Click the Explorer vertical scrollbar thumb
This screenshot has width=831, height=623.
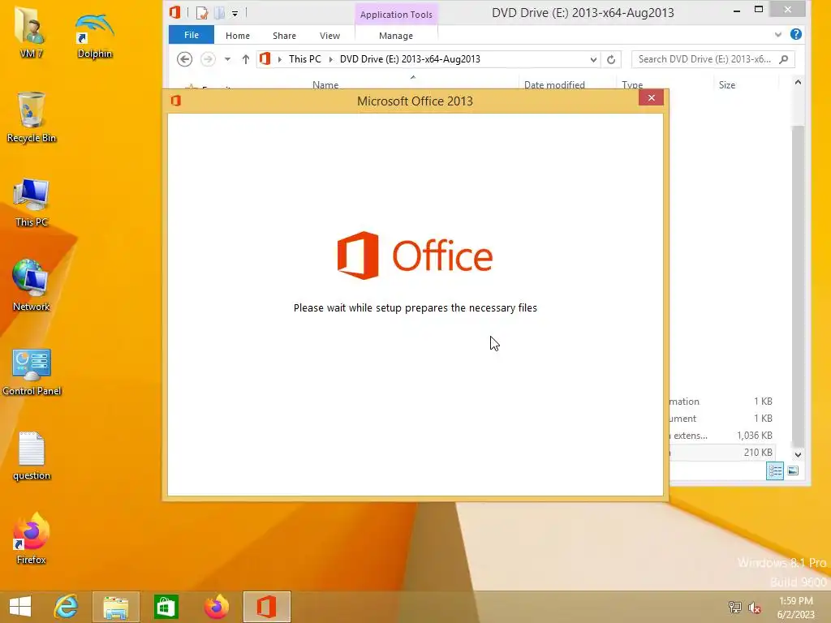tap(798, 286)
